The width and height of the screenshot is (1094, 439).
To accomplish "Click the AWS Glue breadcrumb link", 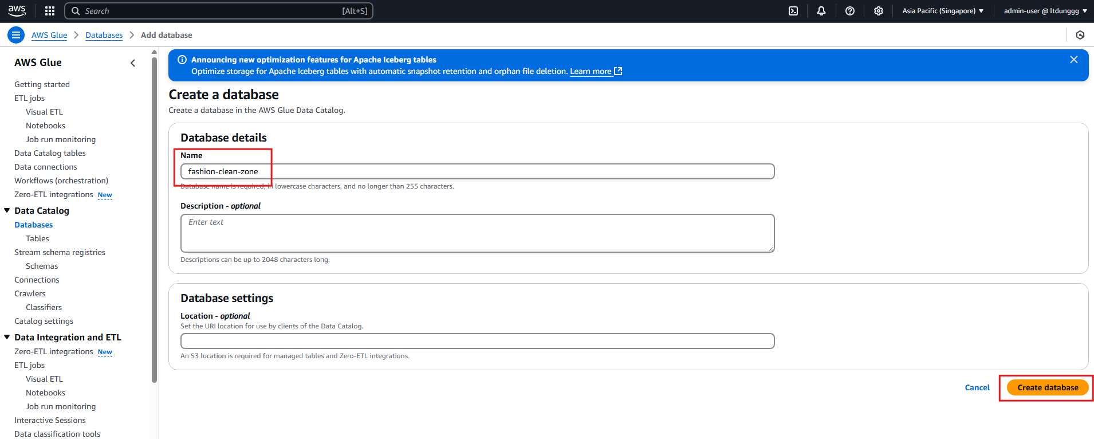I will pos(49,35).
